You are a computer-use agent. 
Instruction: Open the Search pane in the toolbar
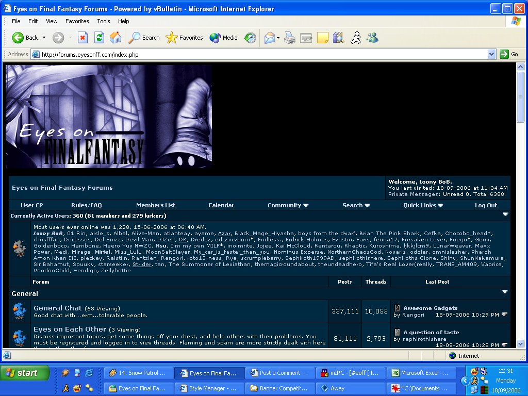[144, 38]
